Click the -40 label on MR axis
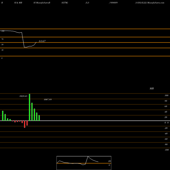Viewport: 170px width, 170px height. tap(166, 134)
